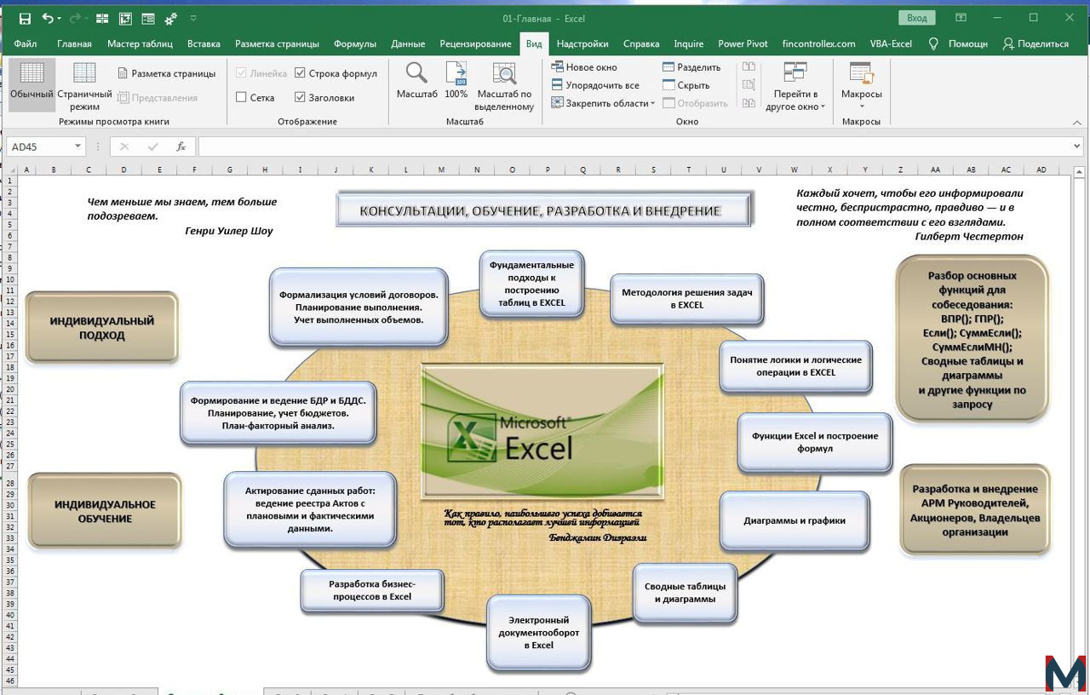Open the Макросы (Macros) dropdown
Screen dimensions: 1090x695
862,87
